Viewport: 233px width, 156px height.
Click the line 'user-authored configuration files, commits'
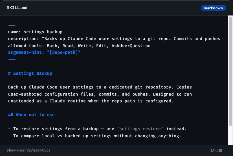[100, 94]
